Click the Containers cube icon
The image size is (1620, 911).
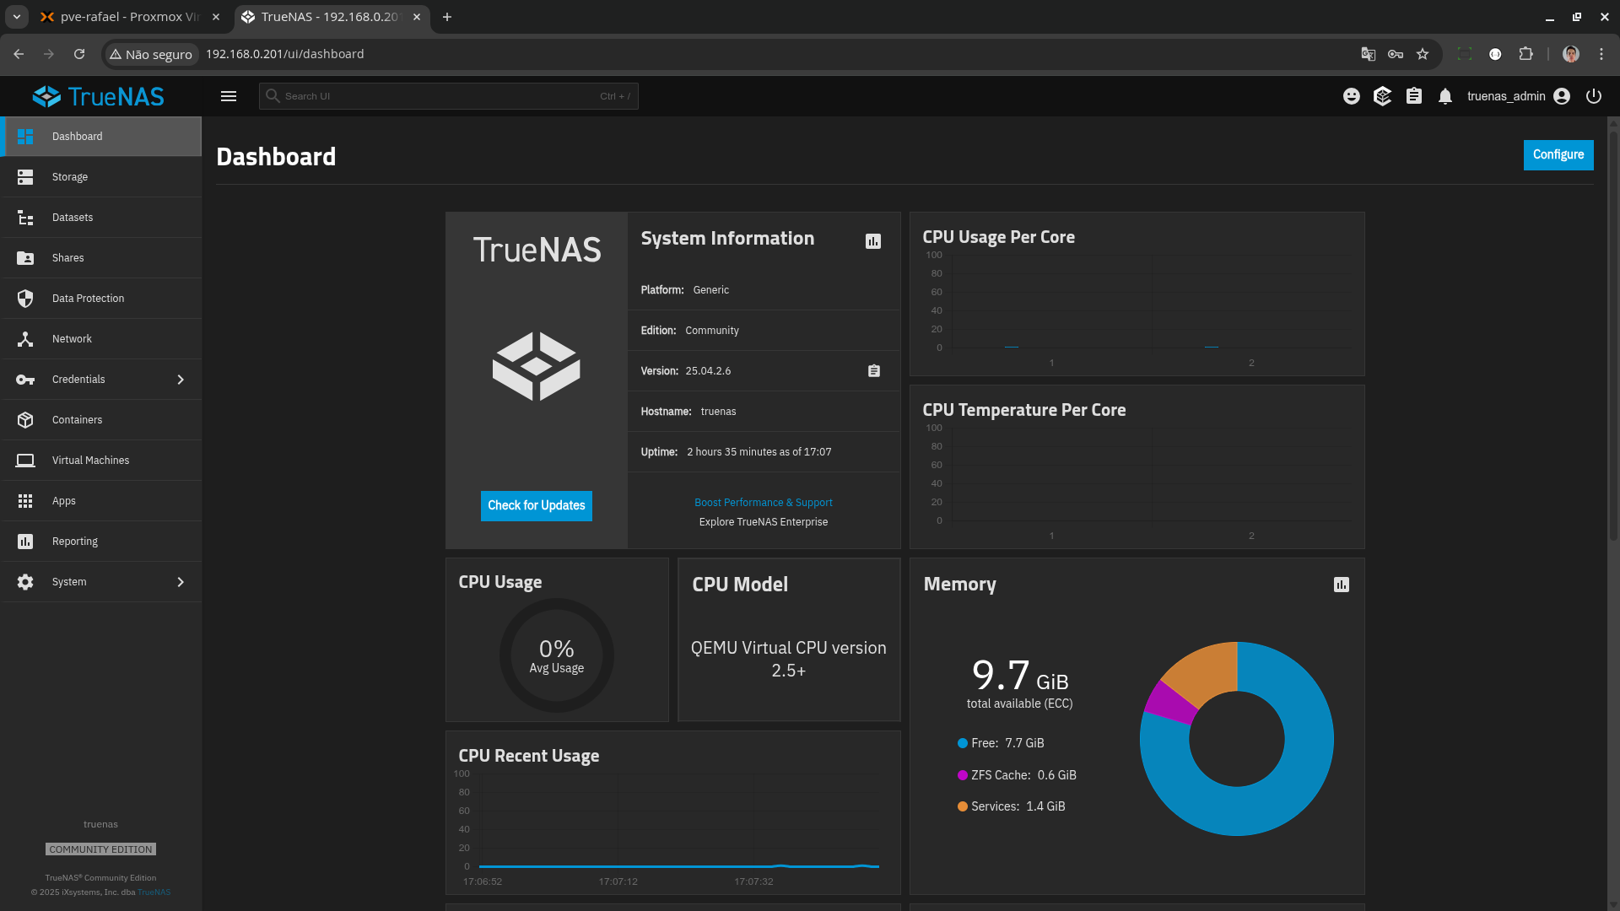pos(25,420)
